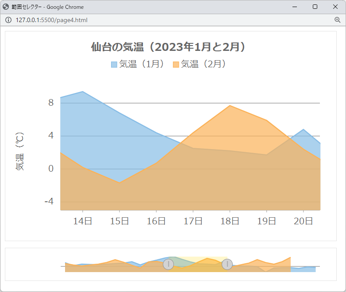Toggle the 気温（1月） legend entry
346x292 pixels.
138,64
